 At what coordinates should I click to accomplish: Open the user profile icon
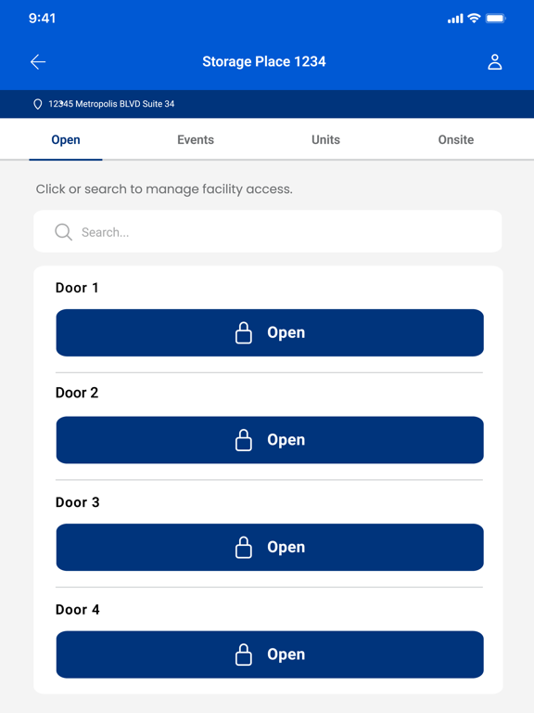[x=494, y=62]
